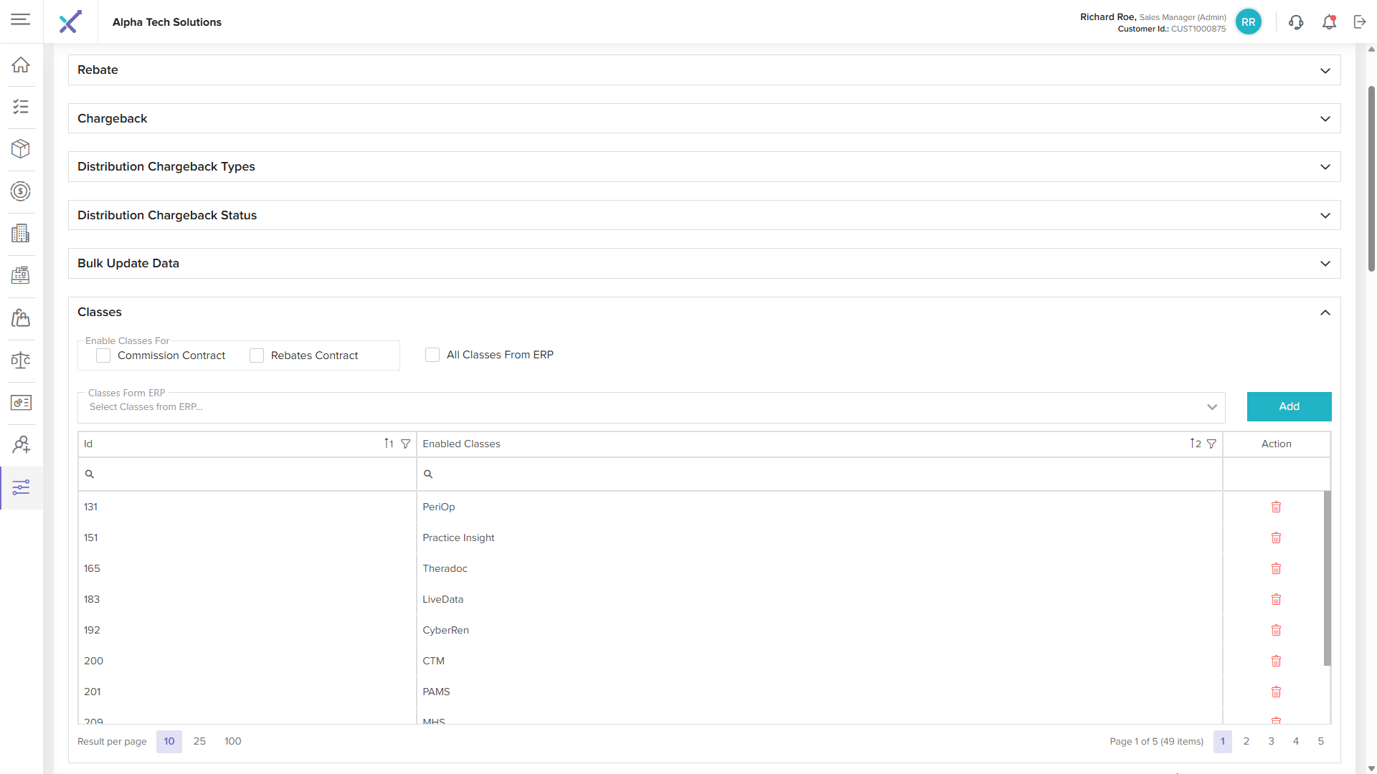The width and height of the screenshot is (1377, 774).
Task: Open the balance scale sidebar icon
Action: pos(21,360)
